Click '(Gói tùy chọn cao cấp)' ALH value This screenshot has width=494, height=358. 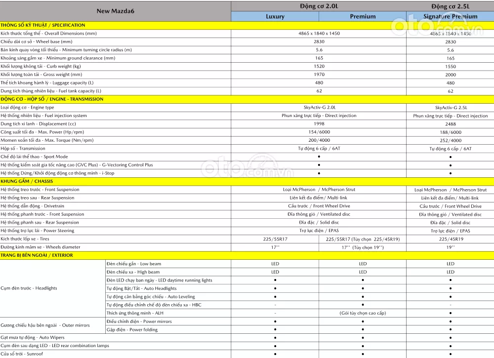[x=363, y=313]
